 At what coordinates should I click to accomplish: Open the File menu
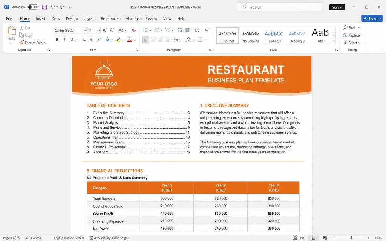coord(9,18)
